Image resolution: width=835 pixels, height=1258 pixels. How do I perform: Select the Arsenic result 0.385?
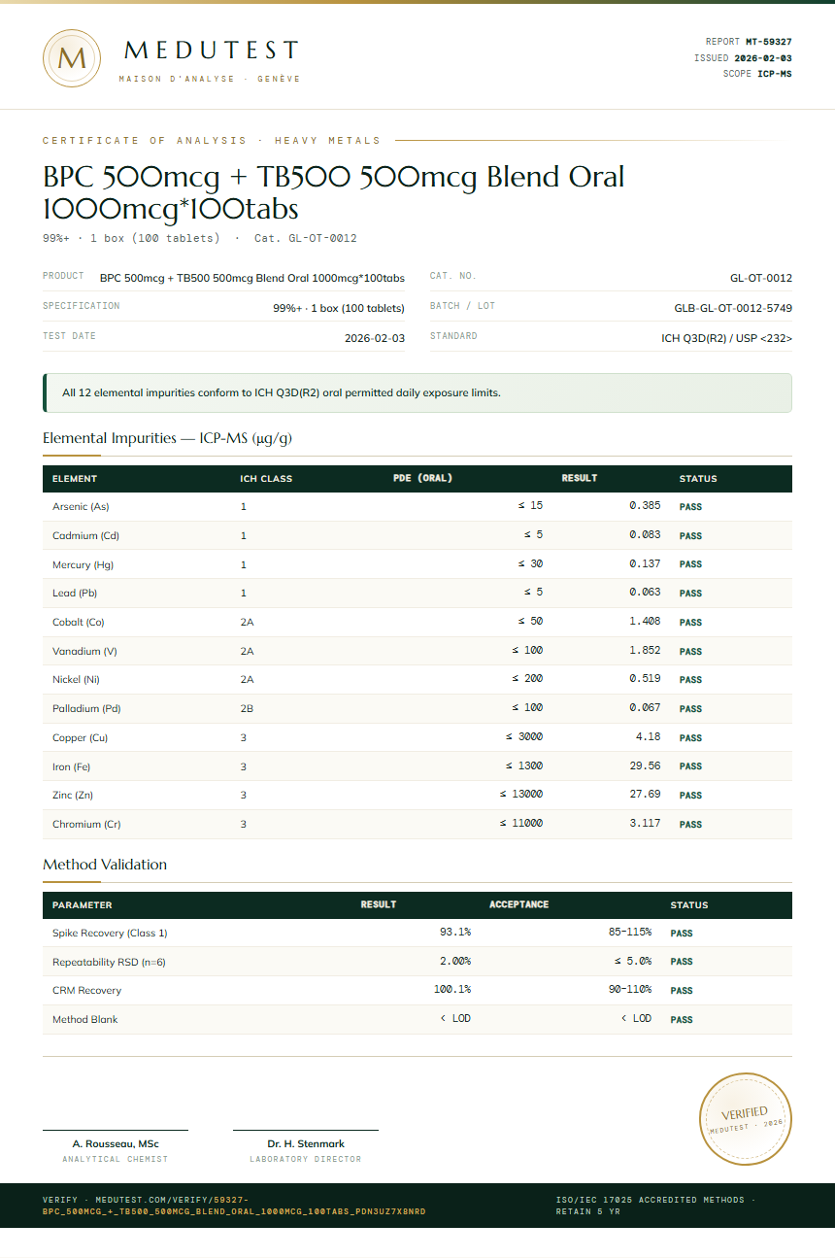645,506
